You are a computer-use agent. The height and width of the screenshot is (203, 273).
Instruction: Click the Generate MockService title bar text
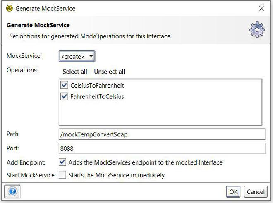pos(45,8)
